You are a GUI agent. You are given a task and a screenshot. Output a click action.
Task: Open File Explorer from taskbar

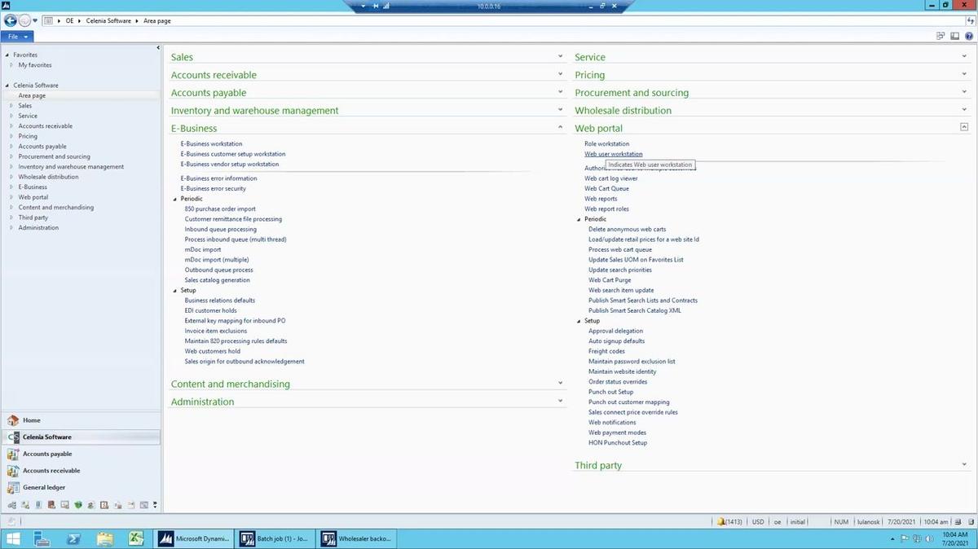click(105, 538)
